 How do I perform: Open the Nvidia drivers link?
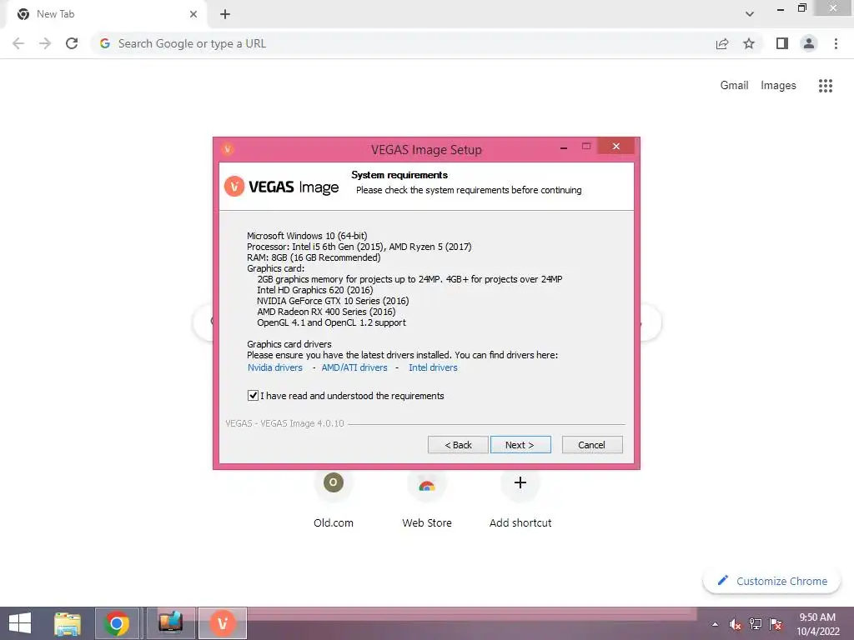point(275,367)
